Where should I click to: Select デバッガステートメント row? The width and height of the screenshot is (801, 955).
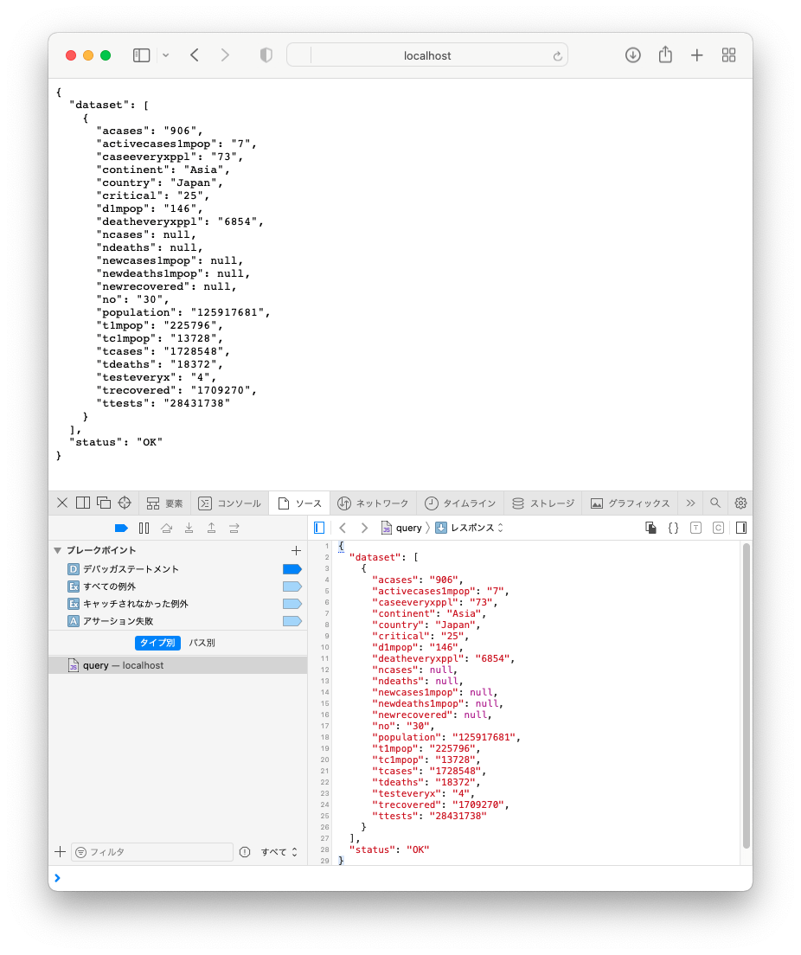[178, 569]
